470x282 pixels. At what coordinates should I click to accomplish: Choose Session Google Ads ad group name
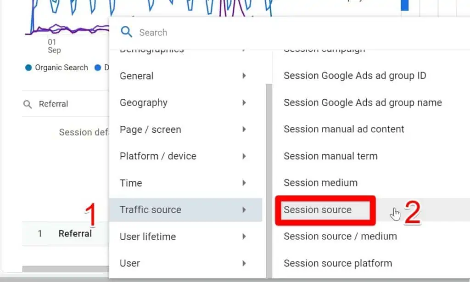(x=363, y=102)
